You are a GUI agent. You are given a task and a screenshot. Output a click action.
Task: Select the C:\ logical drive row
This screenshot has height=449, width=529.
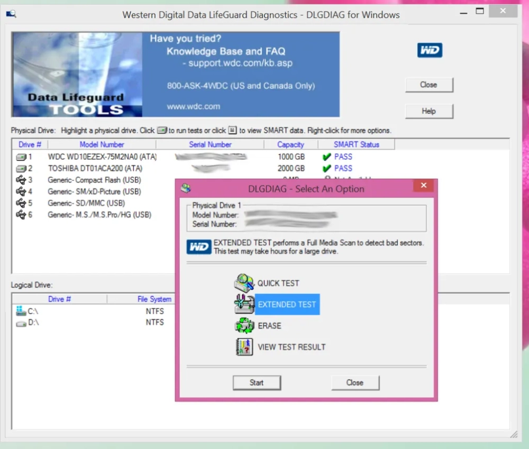(94, 311)
